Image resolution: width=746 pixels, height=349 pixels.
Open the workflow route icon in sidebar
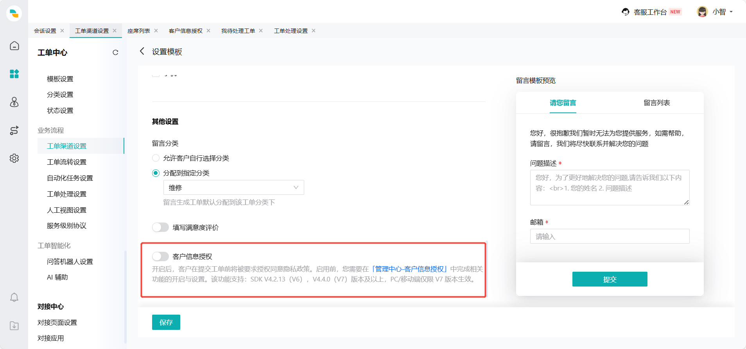click(14, 130)
